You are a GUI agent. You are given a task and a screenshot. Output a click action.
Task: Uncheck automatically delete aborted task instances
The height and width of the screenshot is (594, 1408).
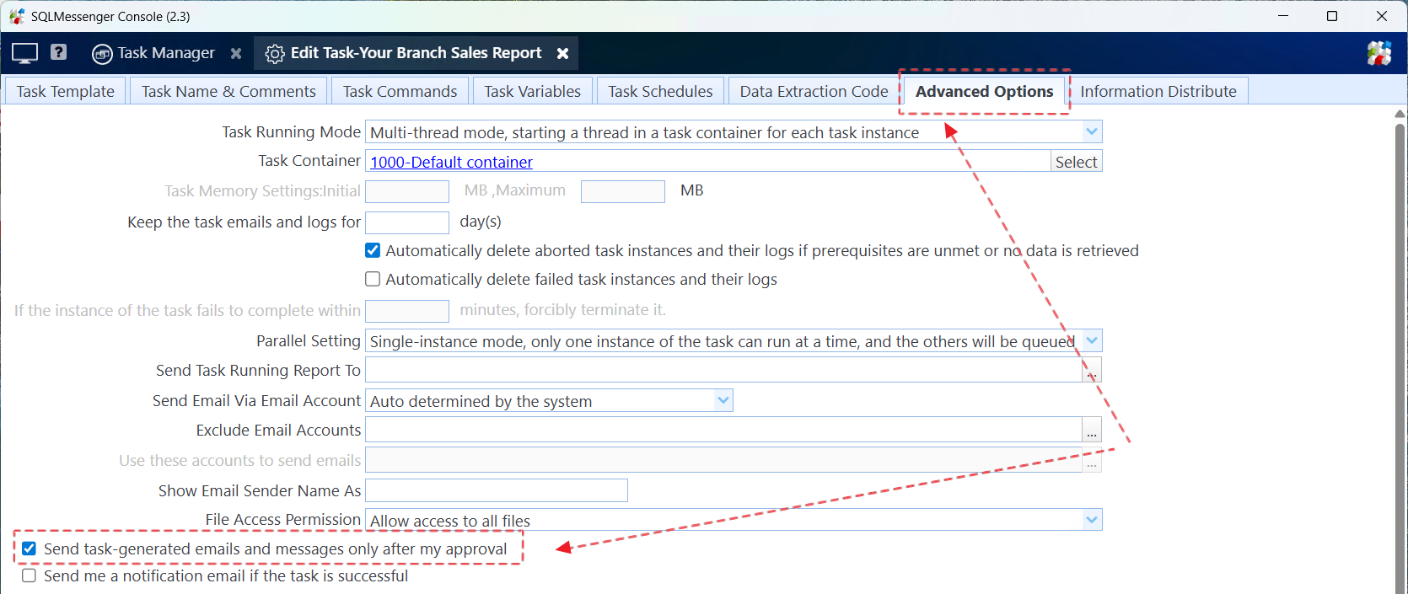tap(373, 250)
